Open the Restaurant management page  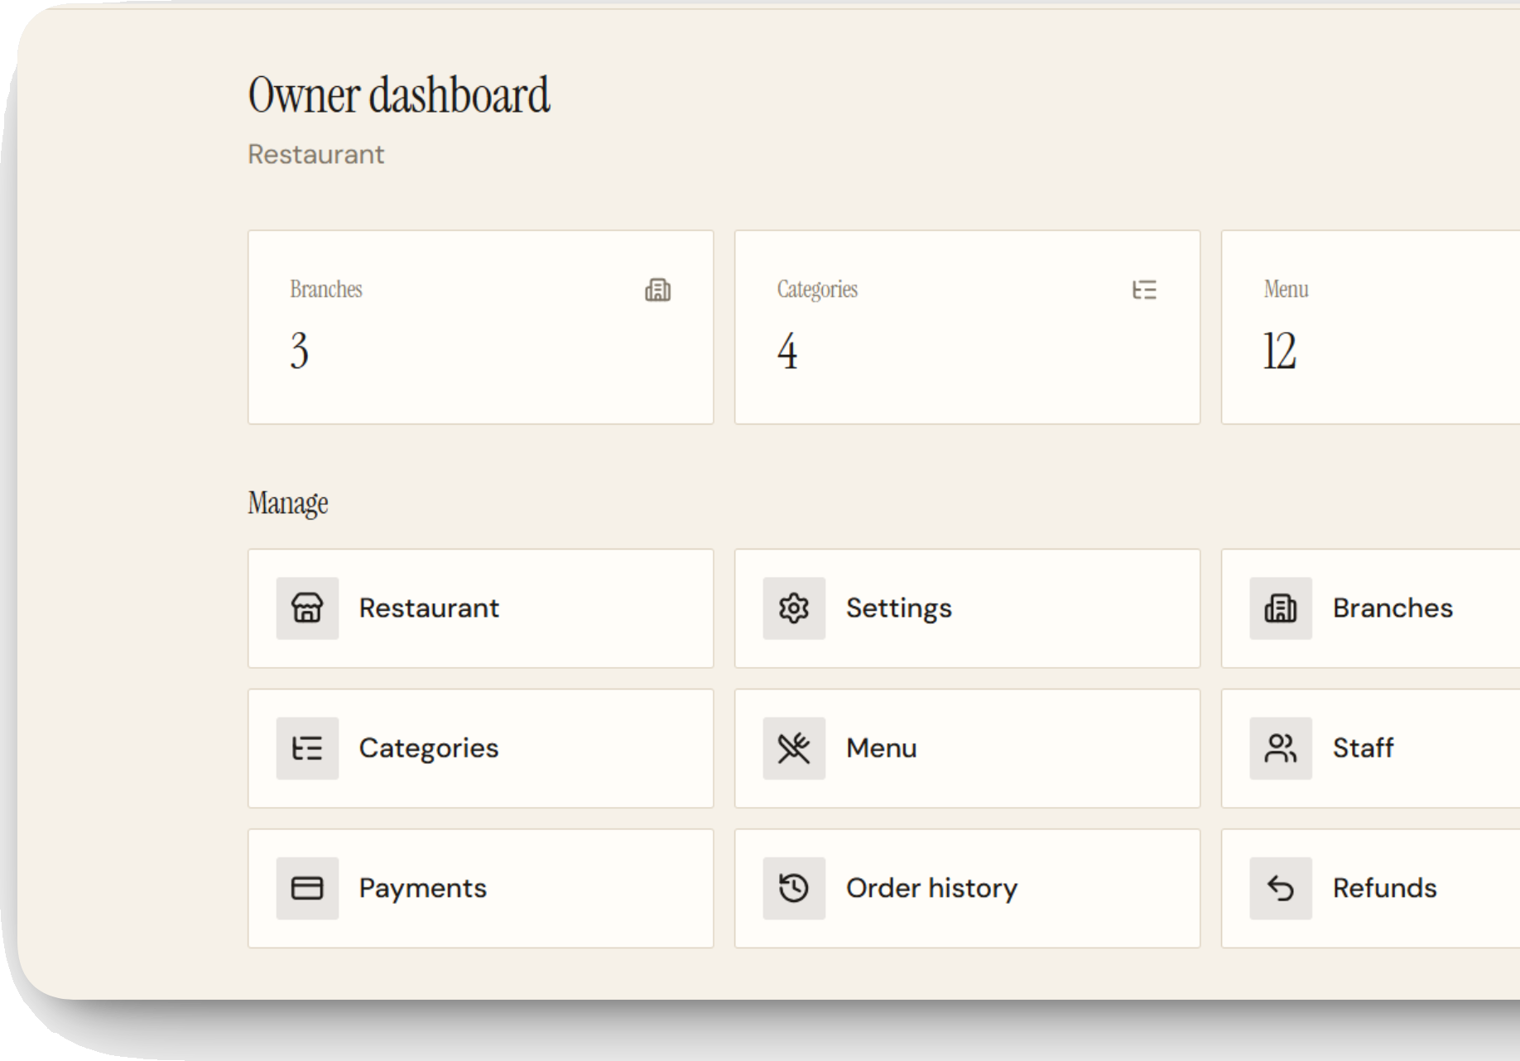[x=480, y=608]
